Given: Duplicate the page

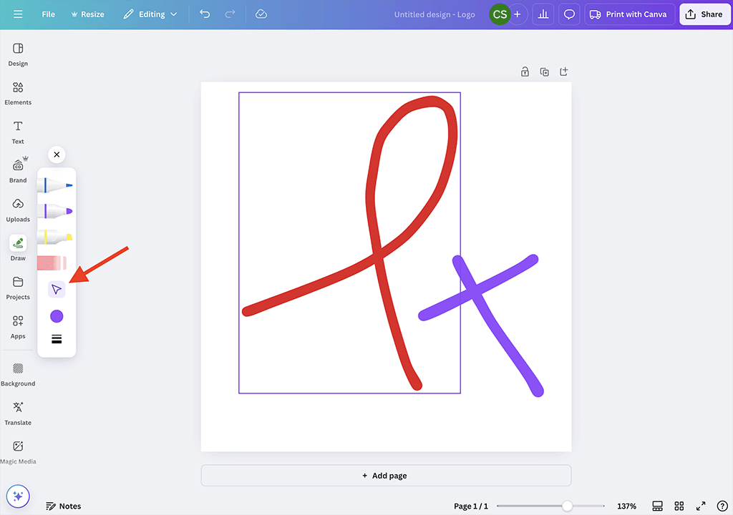Looking at the screenshot, I should 544,72.
